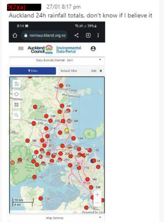This screenshot has width=164, height=222.
Task: Open the browser tab switcher showing 6
Action: pyautogui.click(x=88, y=35)
